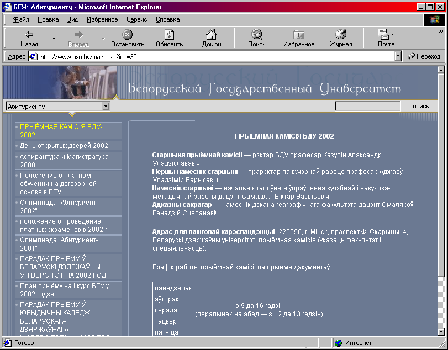Click the vertical scrollbar thumb
The image size is (448, 350).
coord(441,174)
